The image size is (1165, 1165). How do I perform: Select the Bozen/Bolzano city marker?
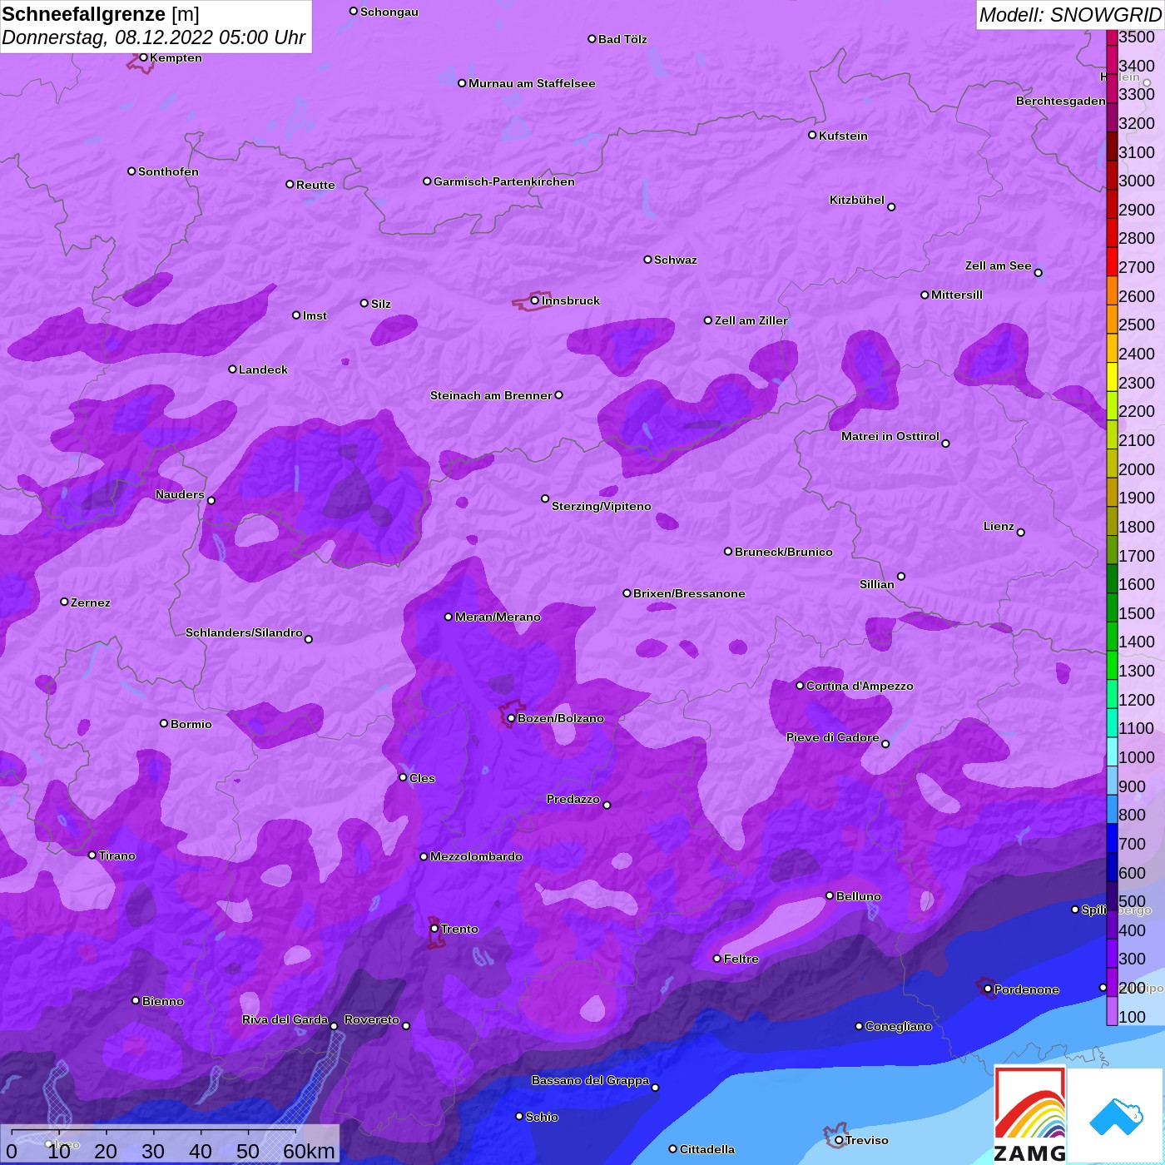[511, 718]
